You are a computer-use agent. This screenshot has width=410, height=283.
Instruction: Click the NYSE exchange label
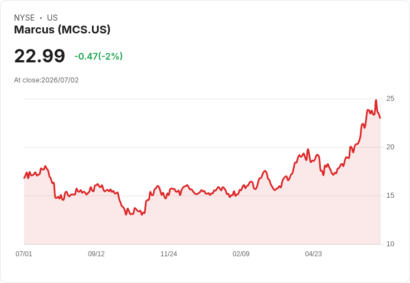point(25,18)
